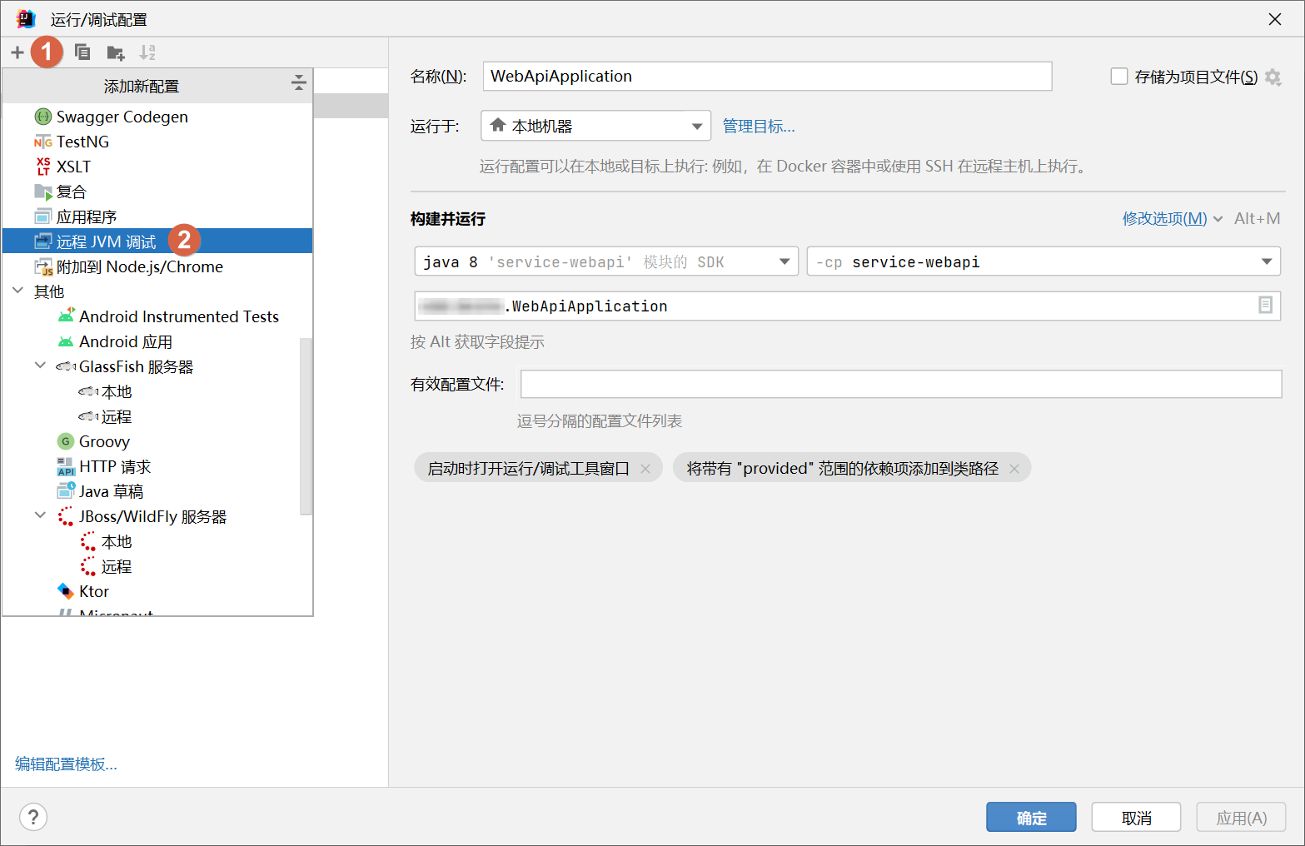Collapse the GlassFish 服务器 tree node
This screenshot has height=846, width=1305.
[x=40, y=366]
